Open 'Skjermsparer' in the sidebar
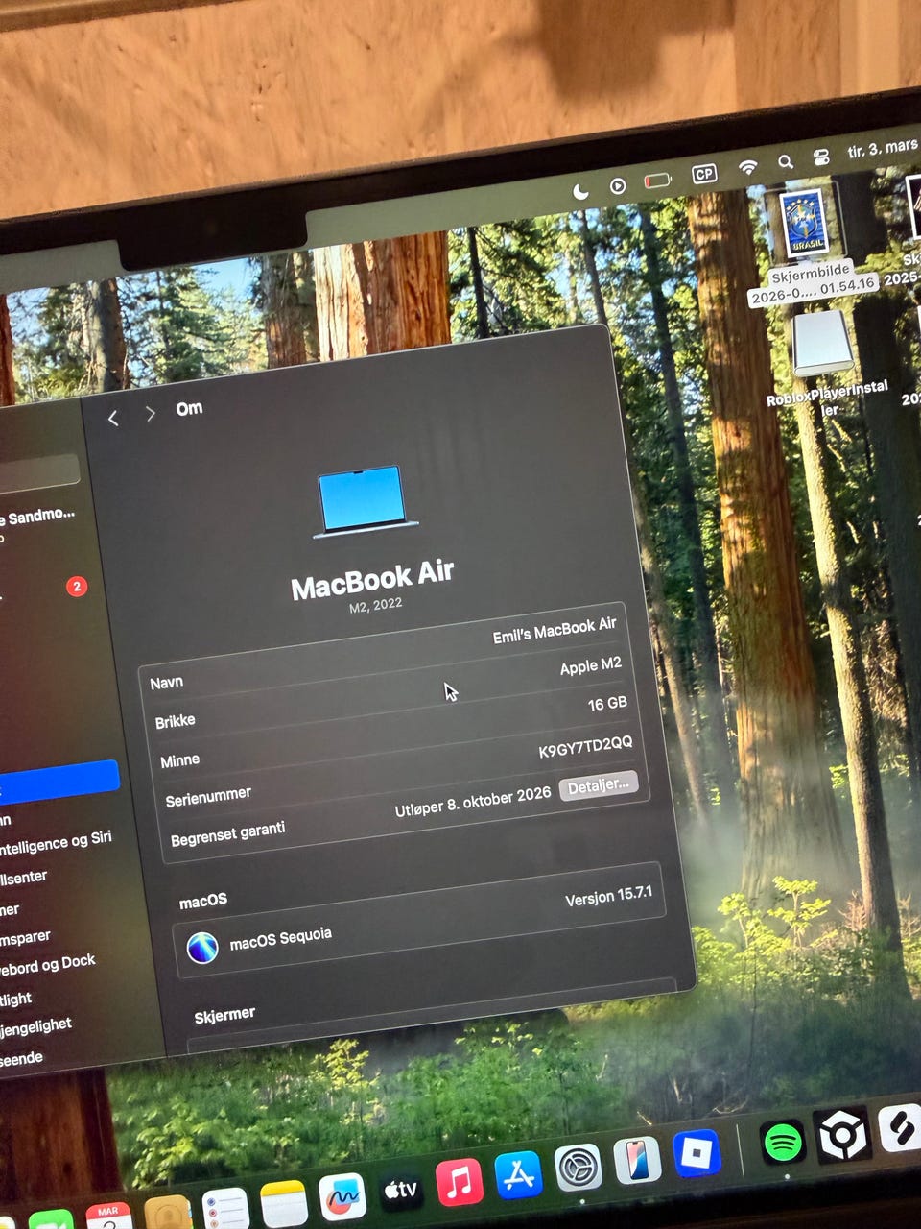Image resolution: width=921 pixels, height=1229 pixels. tap(26, 937)
